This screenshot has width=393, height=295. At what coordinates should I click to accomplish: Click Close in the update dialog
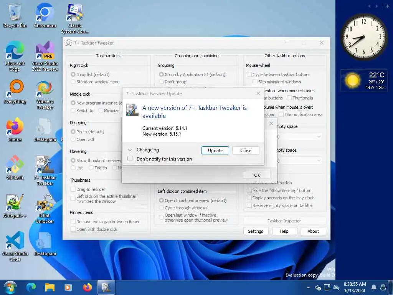pyautogui.click(x=246, y=150)
